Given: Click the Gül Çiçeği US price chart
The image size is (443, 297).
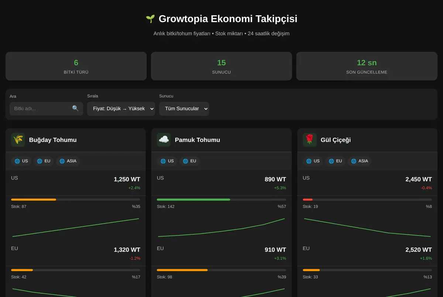Looking at the screenshot, I should coord(367,227).
